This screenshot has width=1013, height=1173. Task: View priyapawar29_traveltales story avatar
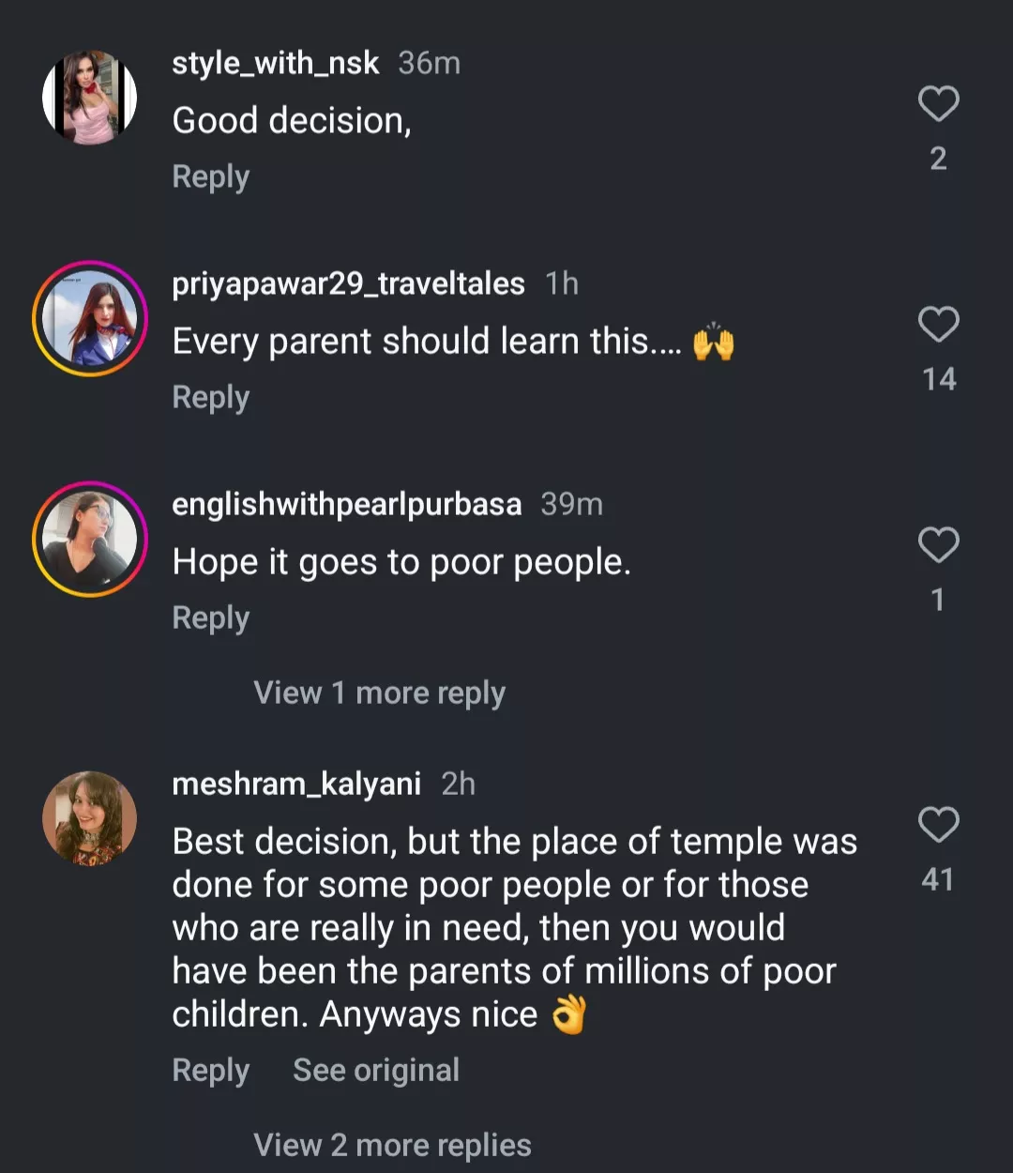coord(90,319)
